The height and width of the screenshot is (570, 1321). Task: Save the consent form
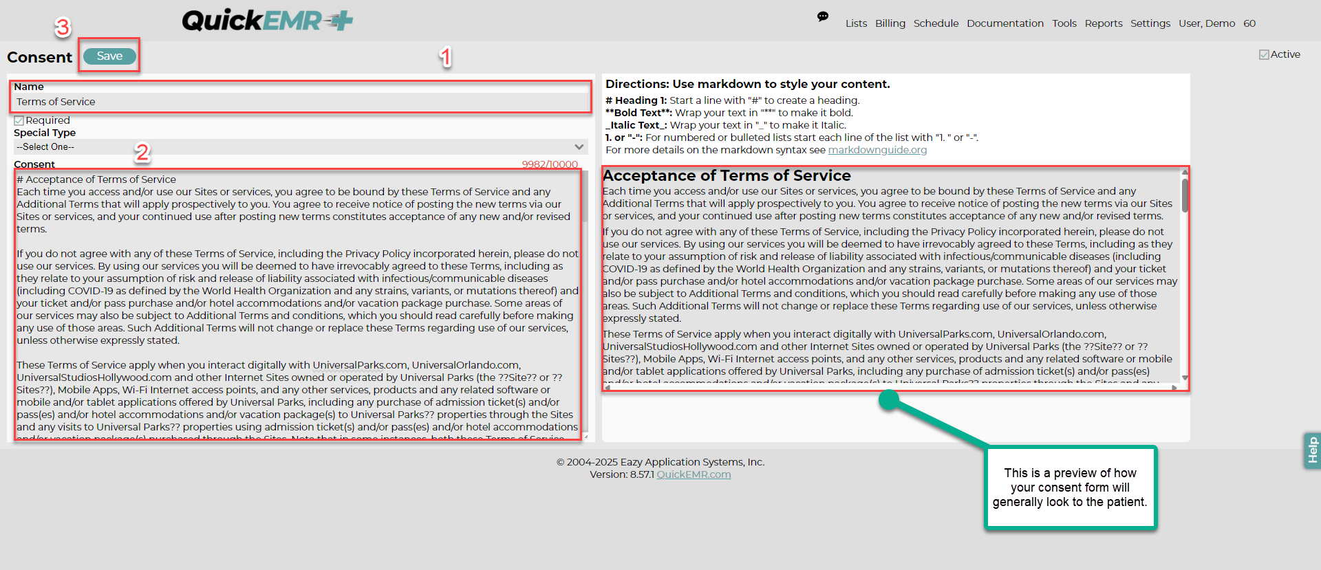tap(109, 56)
